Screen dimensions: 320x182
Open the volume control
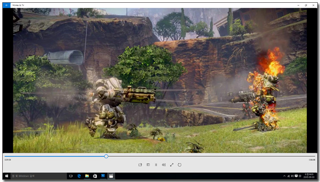164,165
